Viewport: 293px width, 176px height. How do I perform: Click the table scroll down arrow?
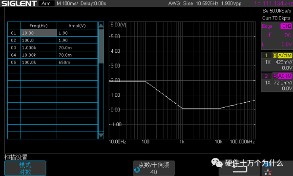point(101,135)
